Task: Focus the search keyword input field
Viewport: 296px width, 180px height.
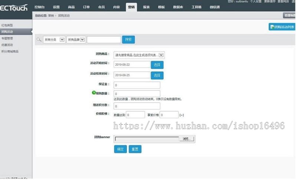Action: (x=104, y=40)
